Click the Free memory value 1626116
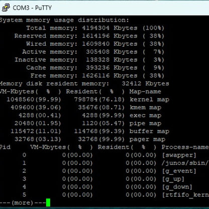The width and height of the screenshot is (209, 209). (96, 75)
